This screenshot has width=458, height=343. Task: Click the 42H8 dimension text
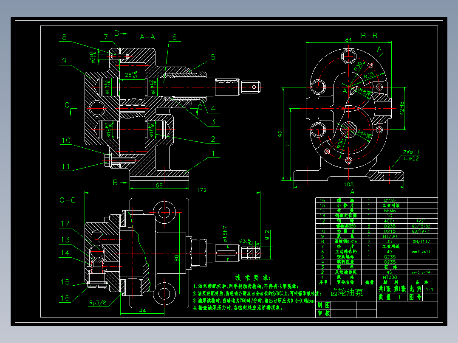point(401,108)
